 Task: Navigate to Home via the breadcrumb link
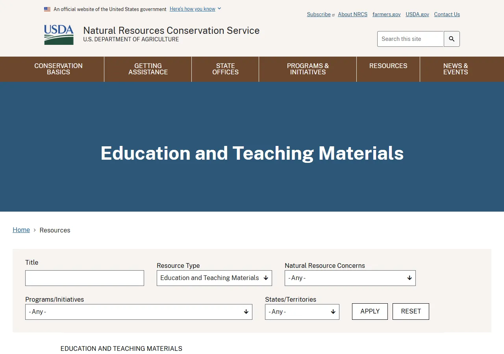click(21, 230)
